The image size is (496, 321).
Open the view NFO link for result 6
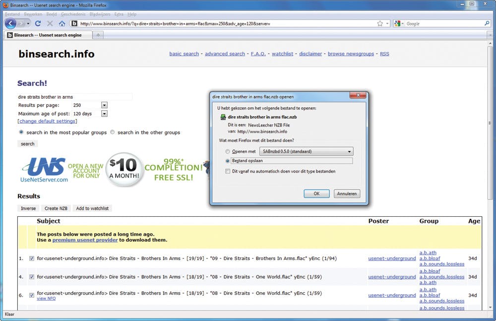point(46,299)
